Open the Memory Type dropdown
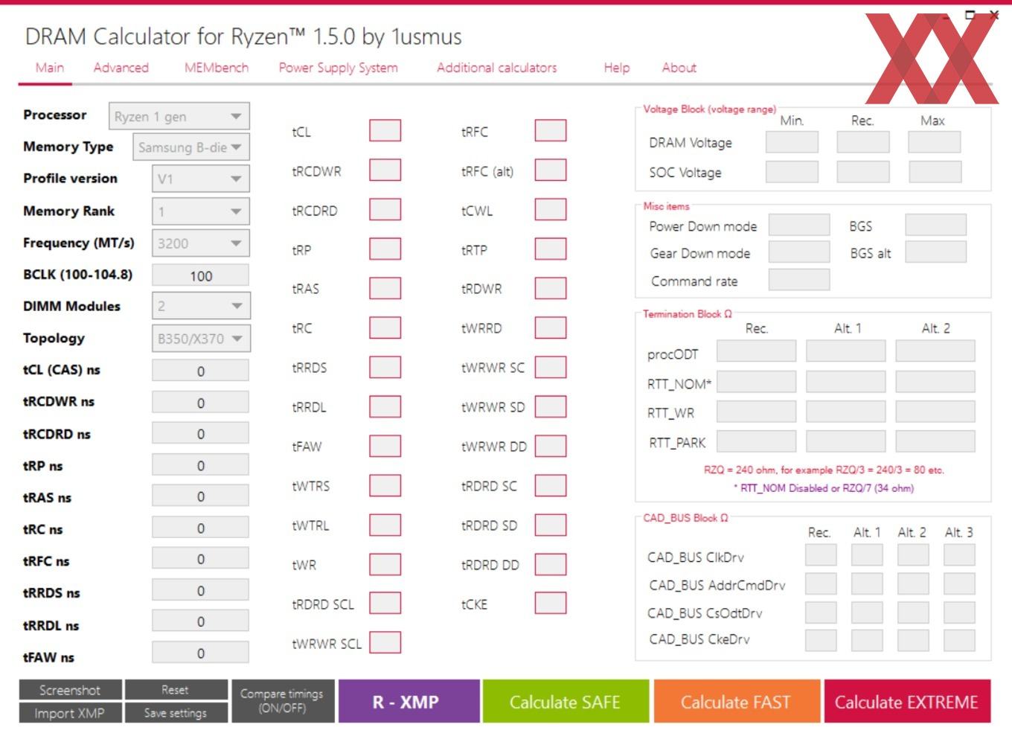 191,147
